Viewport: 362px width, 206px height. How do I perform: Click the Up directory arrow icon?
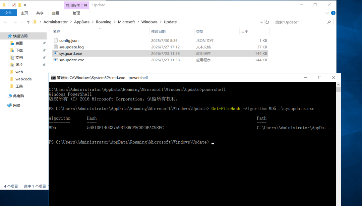(28, 22)
